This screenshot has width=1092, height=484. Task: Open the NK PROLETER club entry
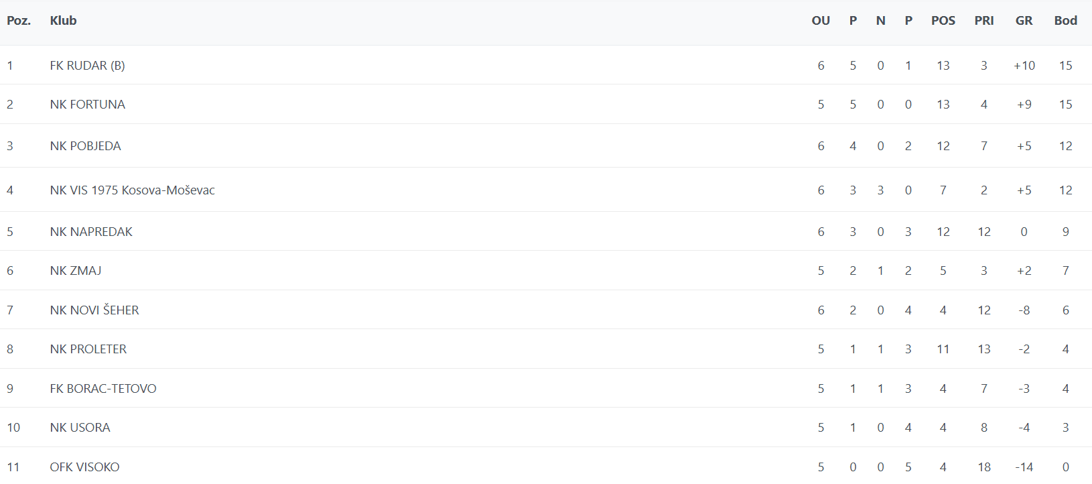[88, 349]
